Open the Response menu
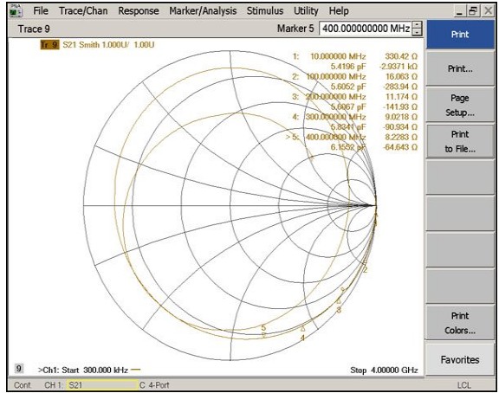This screenshot has height=393, width=499. click(x=139, y=11)
